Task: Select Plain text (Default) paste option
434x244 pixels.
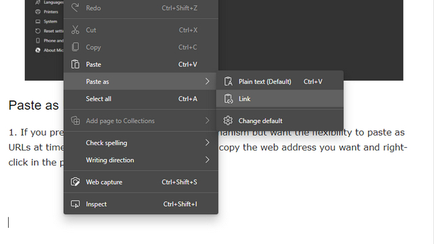Action: (280, 81)
